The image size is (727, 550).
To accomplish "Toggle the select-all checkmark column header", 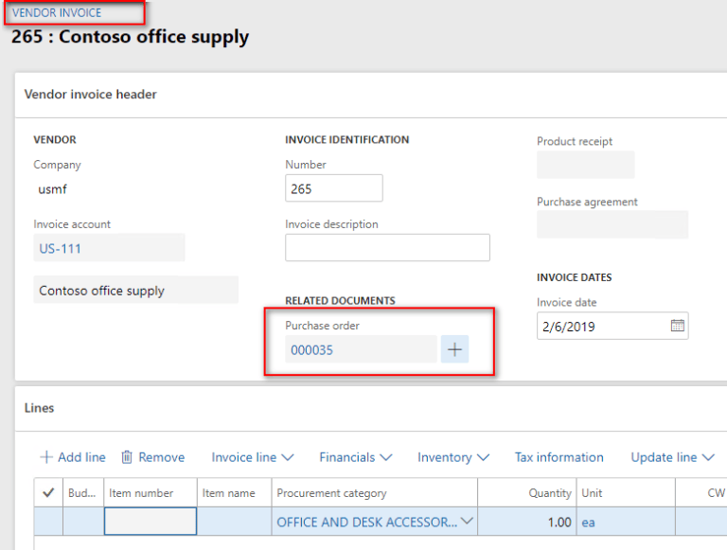I will pyautogui.click(x=48, y=492).
